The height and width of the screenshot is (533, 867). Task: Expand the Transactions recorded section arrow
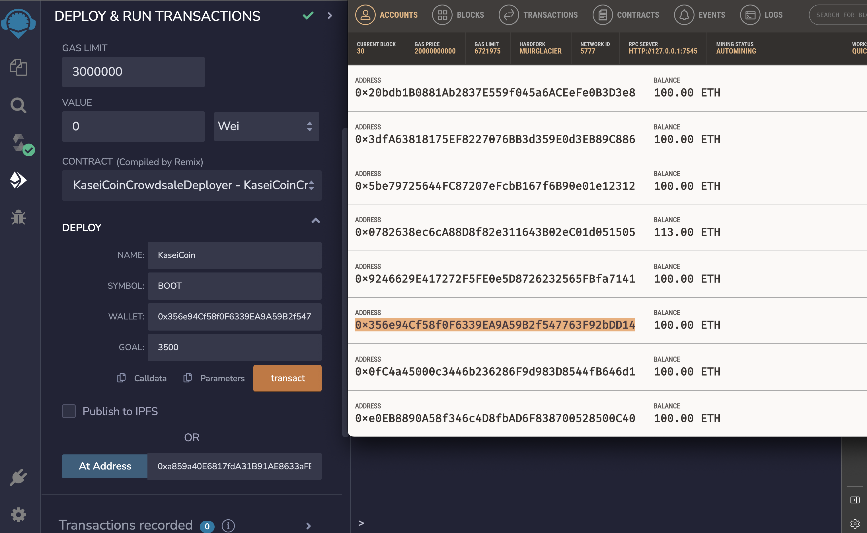coord(309,526)
